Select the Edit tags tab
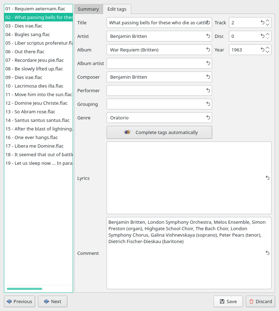This screenshot has width=279, height=311. [x=117, y=9]
